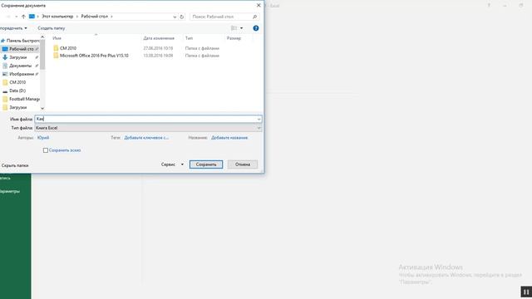This screenshot has height=299, width=532.
Task: Click the computer icon in address bar
Action: point(32,17)
